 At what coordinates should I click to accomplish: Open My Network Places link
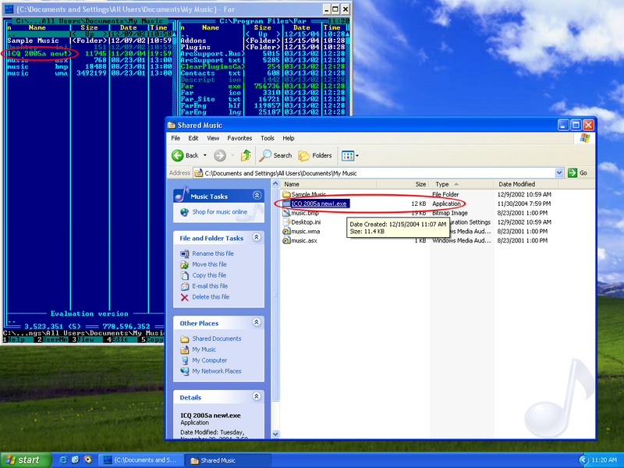pyautogui.click(x=217, y=371)
